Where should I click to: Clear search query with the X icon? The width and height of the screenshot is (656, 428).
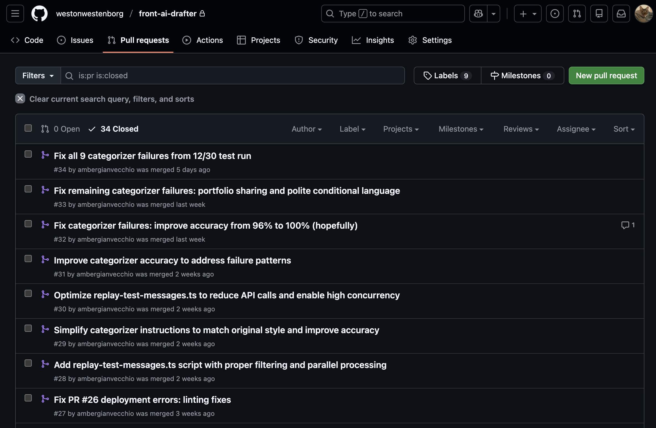(x=20, y=99)
